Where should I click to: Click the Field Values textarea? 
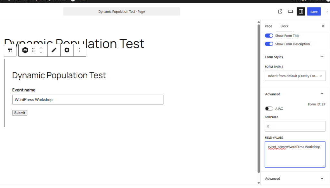coord(295,154)
